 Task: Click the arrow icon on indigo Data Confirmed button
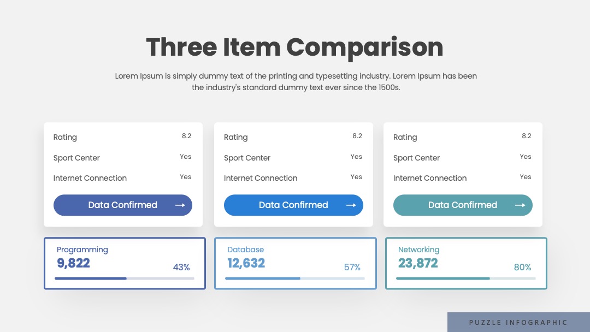[180, 205]
